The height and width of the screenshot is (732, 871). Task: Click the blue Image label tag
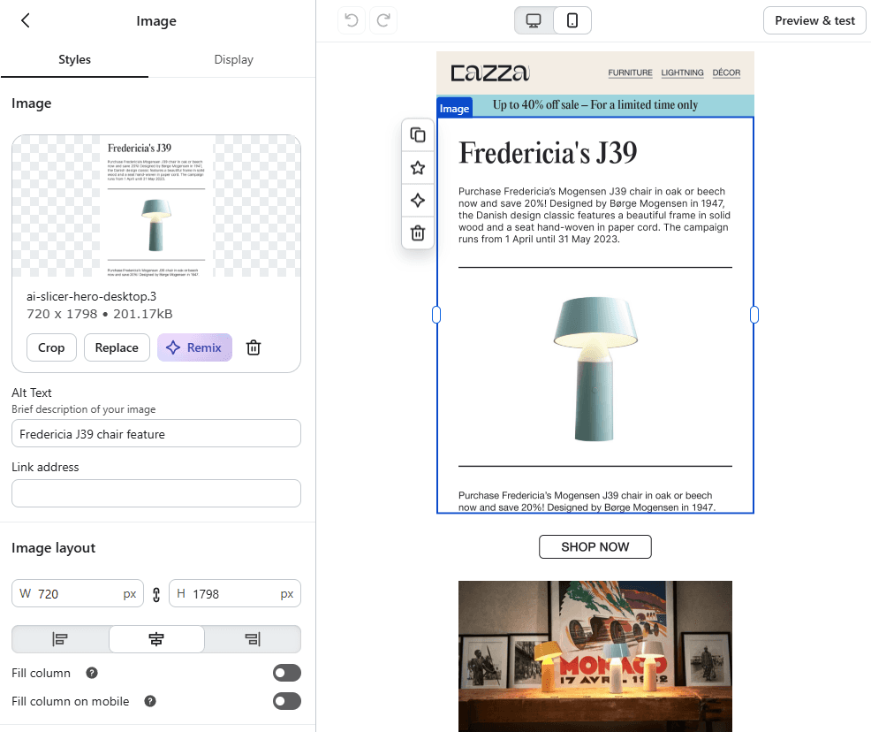(454, 109)
